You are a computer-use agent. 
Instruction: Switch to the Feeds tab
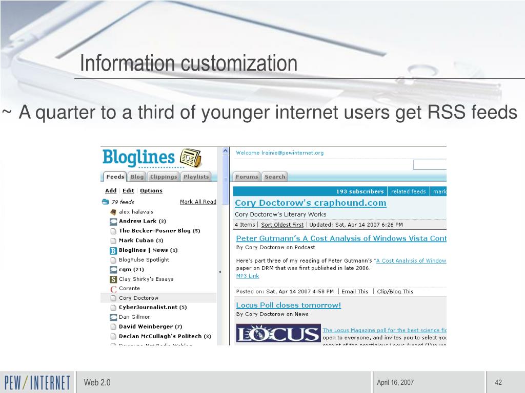[115, 177]
